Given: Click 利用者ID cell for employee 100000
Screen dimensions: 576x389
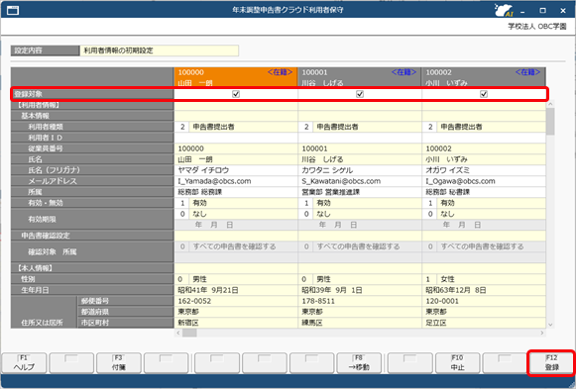Looking at the screenshot, I should coord(236,138).
